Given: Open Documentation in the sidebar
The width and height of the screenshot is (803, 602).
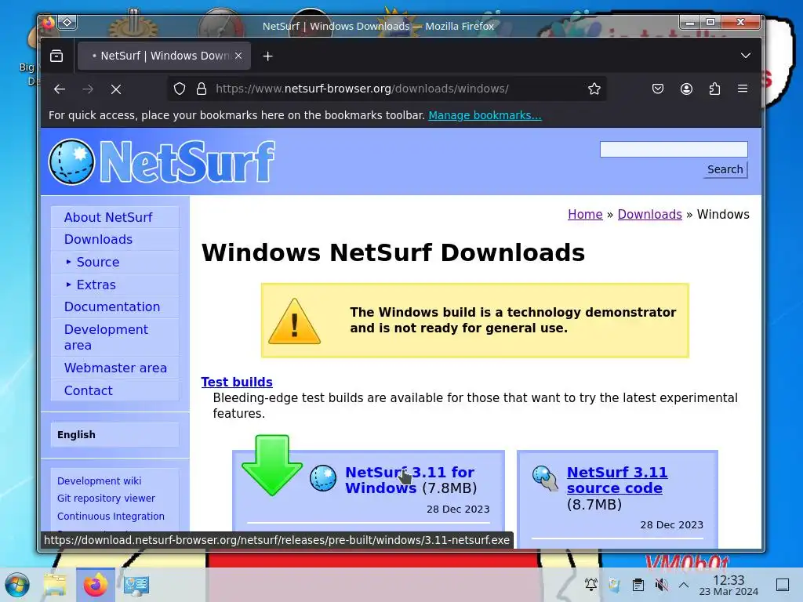Looking at the screenshot, I should click(112, 306).
